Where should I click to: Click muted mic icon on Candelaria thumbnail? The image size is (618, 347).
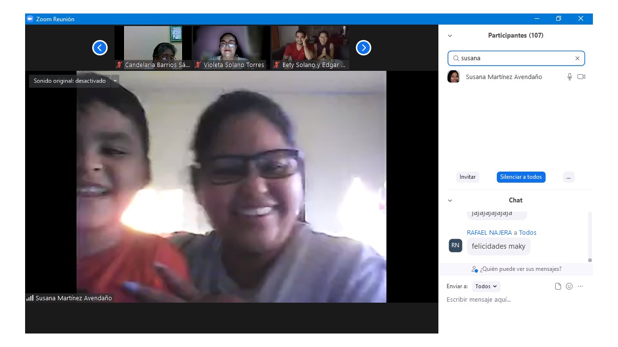coord(119,65)
